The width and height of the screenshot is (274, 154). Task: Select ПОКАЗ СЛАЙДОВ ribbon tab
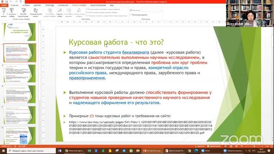(79, 6)
